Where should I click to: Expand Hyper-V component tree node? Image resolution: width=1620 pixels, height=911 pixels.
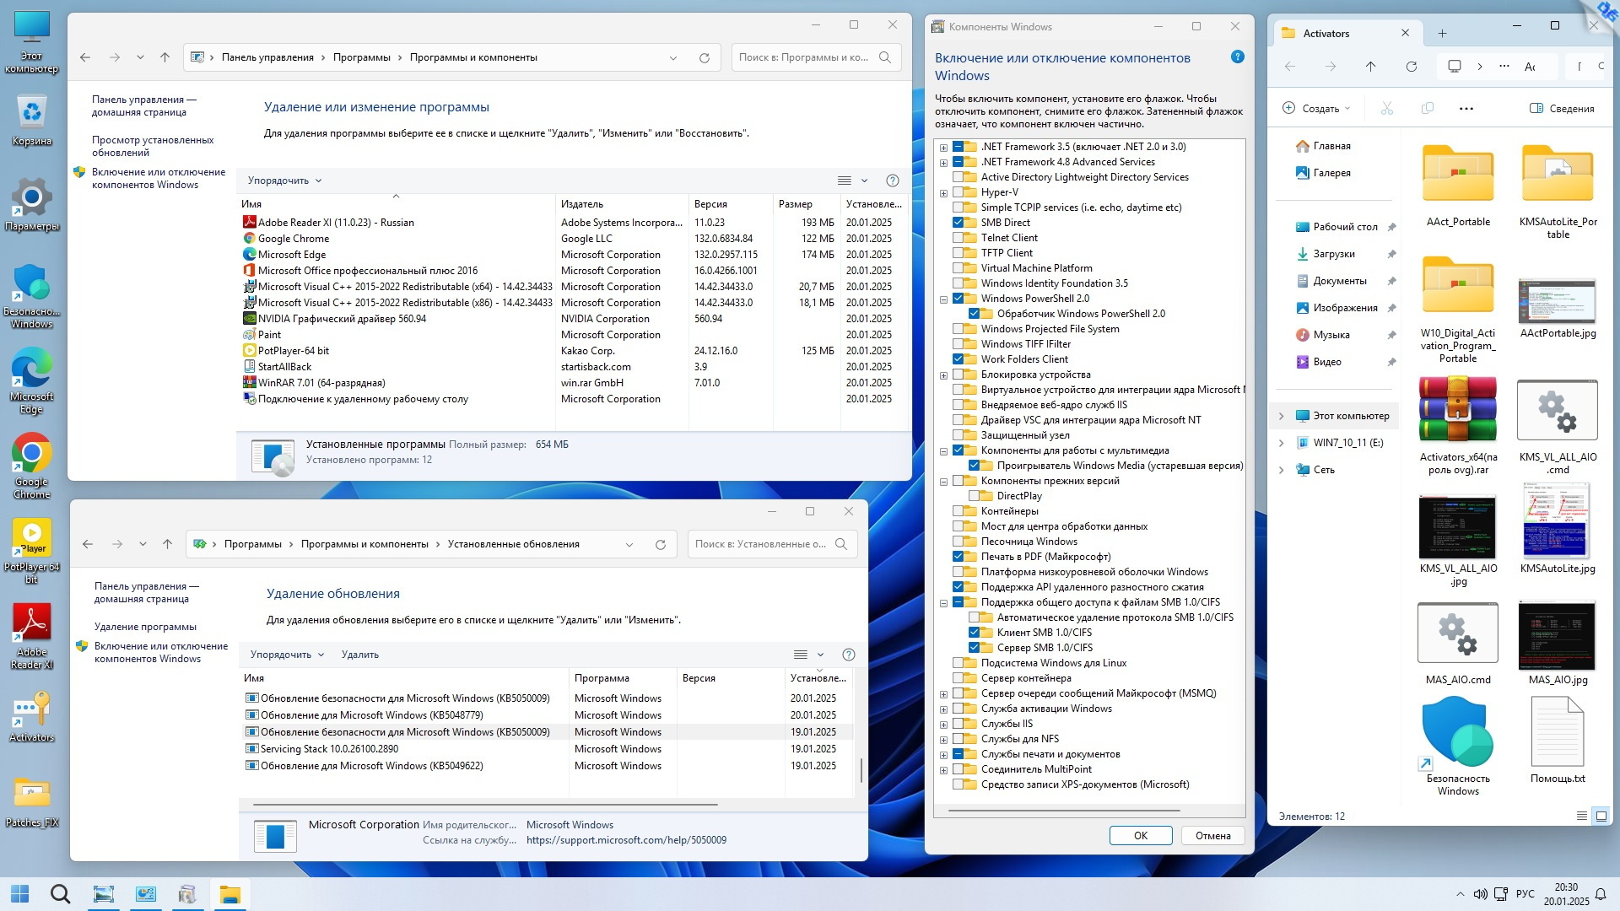pos(944,193)
